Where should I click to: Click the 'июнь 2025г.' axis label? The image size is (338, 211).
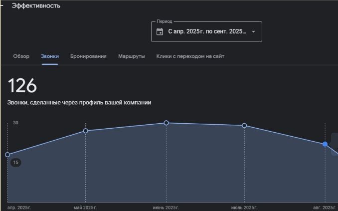pos(166,207)
